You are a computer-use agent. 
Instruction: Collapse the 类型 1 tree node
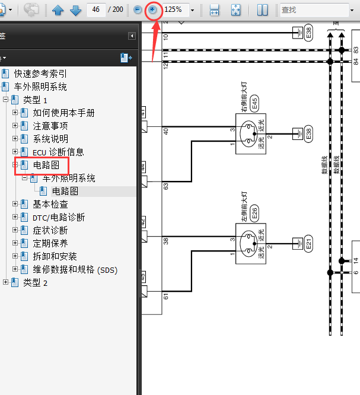(x=5, y=100)
